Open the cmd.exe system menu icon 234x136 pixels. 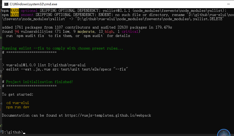pos(6,4)
